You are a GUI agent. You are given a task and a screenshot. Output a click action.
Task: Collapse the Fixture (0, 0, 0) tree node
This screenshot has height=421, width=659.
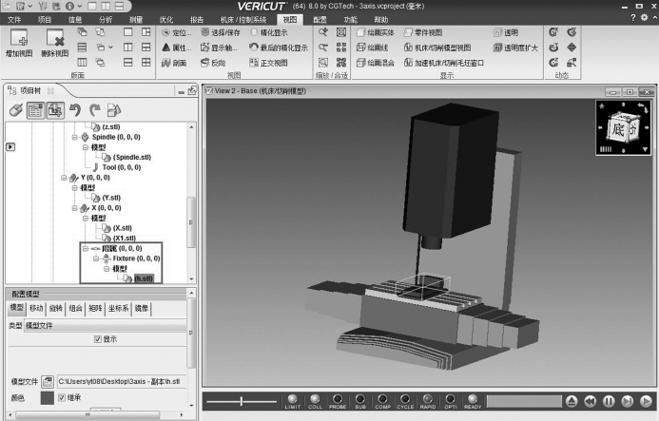pos(95,258)
